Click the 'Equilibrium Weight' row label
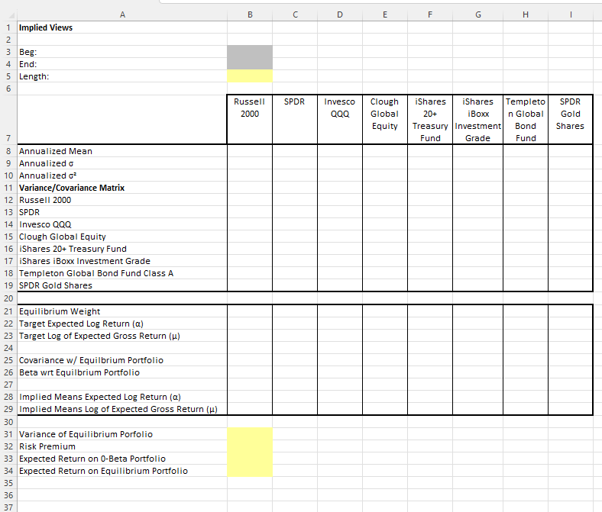This screenshot has height=512, width=602. [x=122, y=311]
